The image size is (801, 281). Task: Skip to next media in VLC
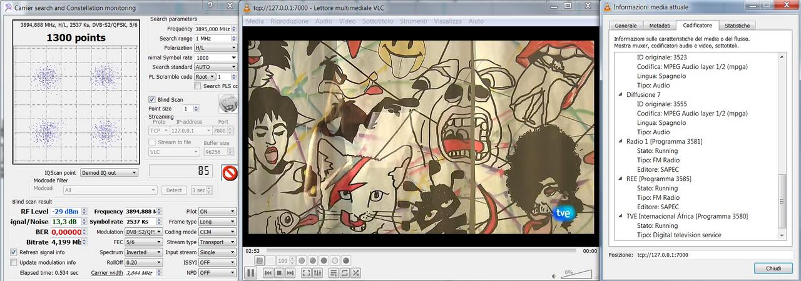[290, 273]
